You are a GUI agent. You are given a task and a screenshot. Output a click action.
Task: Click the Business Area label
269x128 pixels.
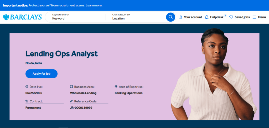(x=84, y=87)
